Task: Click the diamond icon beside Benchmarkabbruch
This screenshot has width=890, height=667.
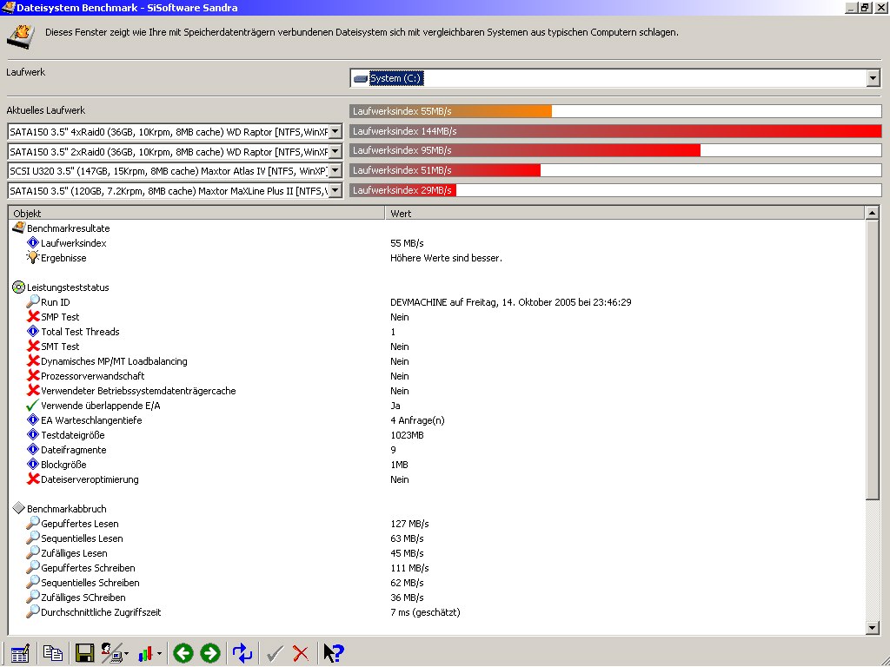Action: coord(19,508)
